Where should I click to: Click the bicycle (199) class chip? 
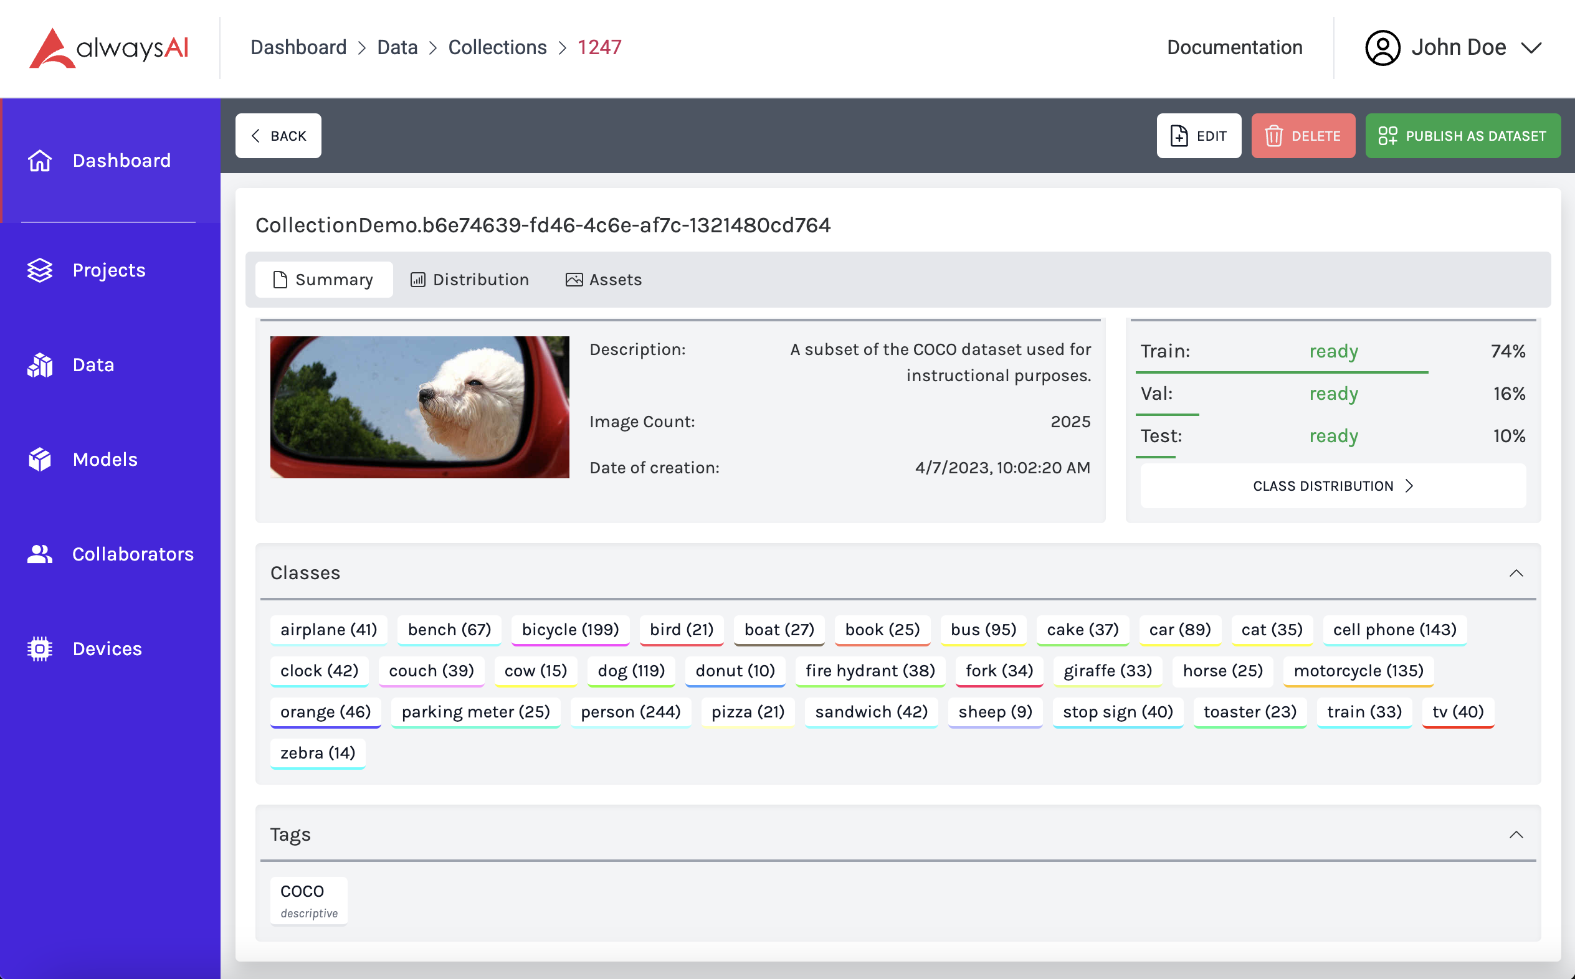[x=570, y=630]
